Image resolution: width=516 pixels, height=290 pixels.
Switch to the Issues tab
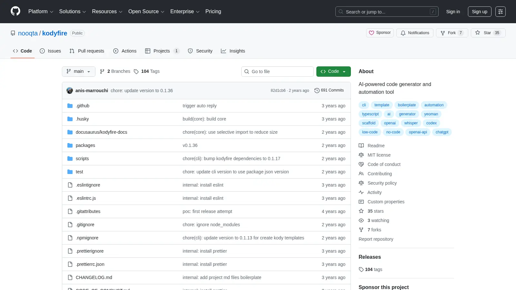(50, 51)
